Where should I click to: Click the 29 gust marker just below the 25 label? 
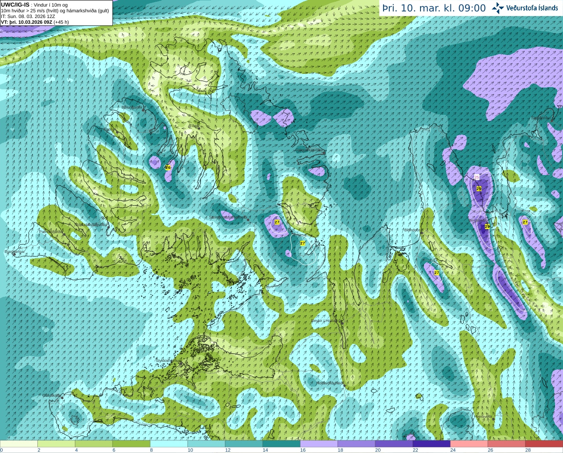coord(479,188)
